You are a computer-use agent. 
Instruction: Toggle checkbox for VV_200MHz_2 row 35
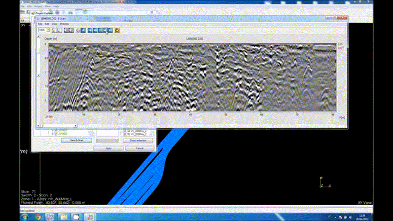click(125, 135)
